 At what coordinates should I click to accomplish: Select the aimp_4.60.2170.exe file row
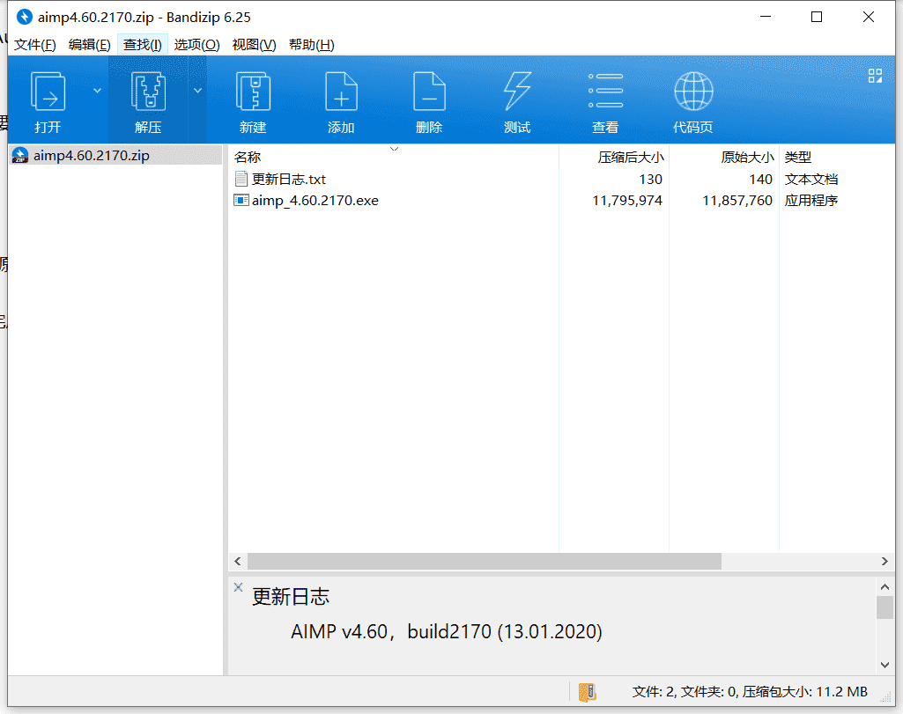561,200
